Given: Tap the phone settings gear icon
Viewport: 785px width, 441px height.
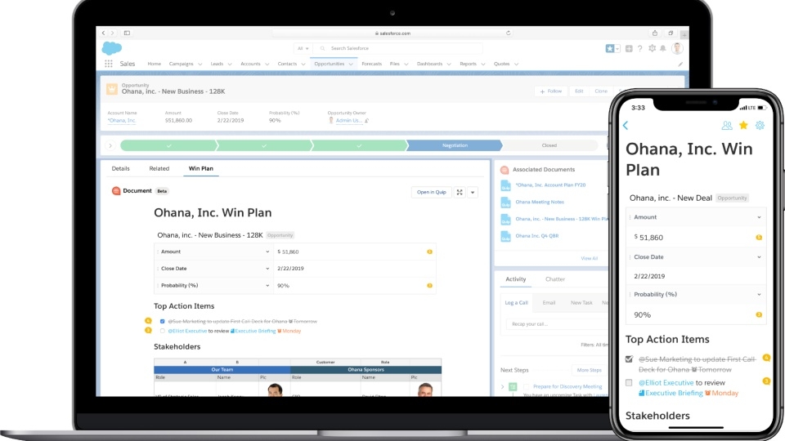Looking at the screenshot, I should click(x=760, y=126).
